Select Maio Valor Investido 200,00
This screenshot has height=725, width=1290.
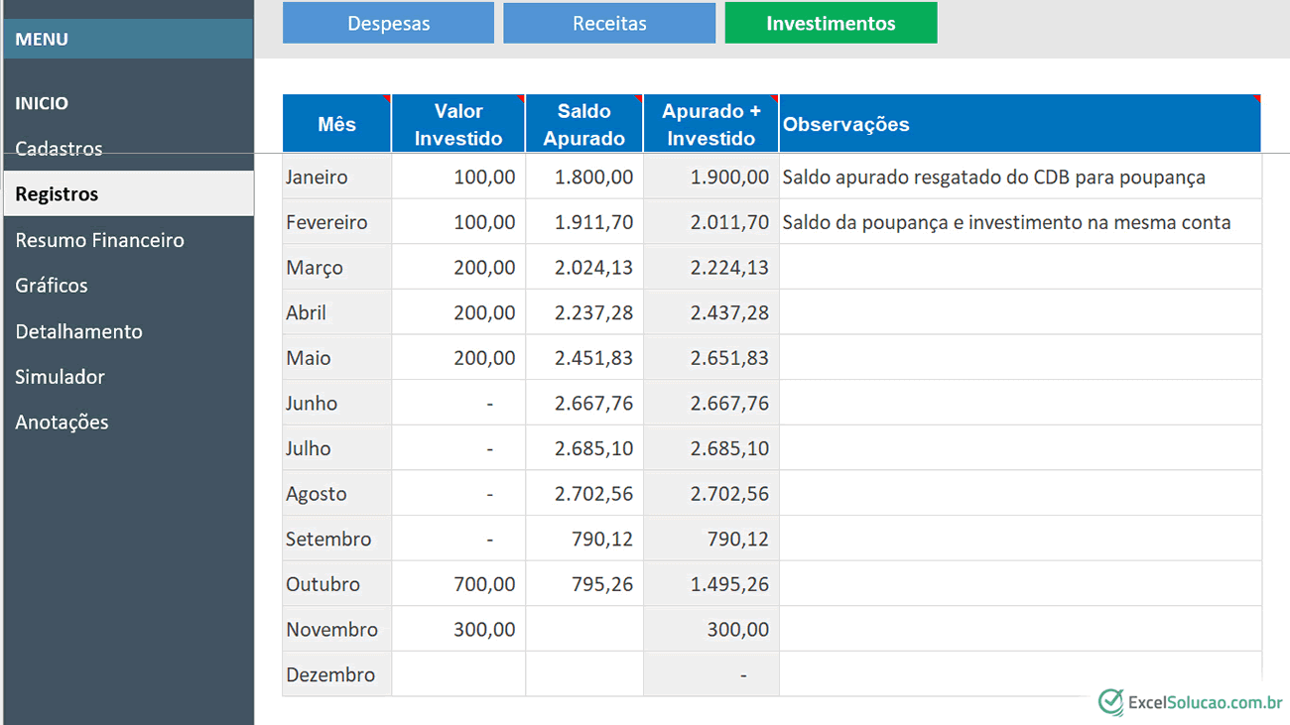(x=458, y=358)
